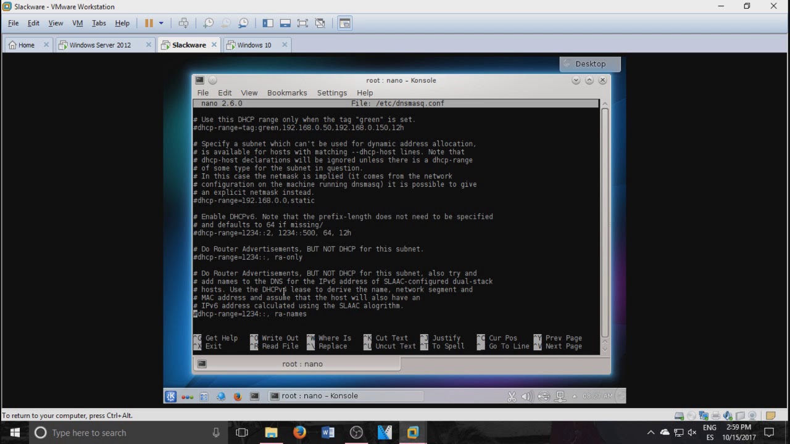Open Word from the Windows taskbar
The height and width of the screenshot is (444, 790).
[x=328, y=433]
